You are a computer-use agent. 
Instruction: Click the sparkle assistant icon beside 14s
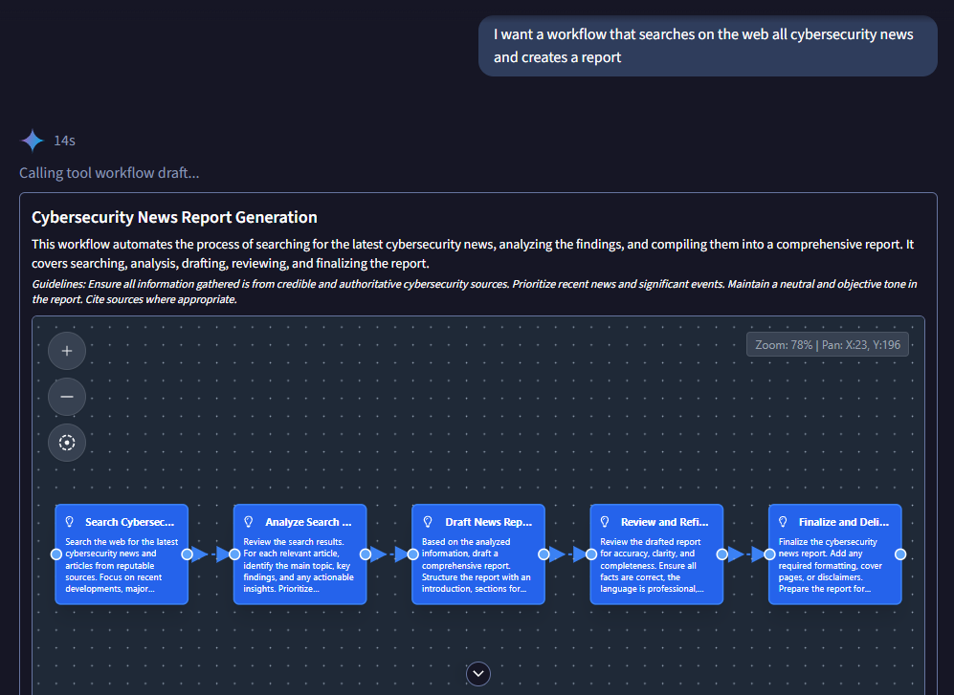(33, 141)
